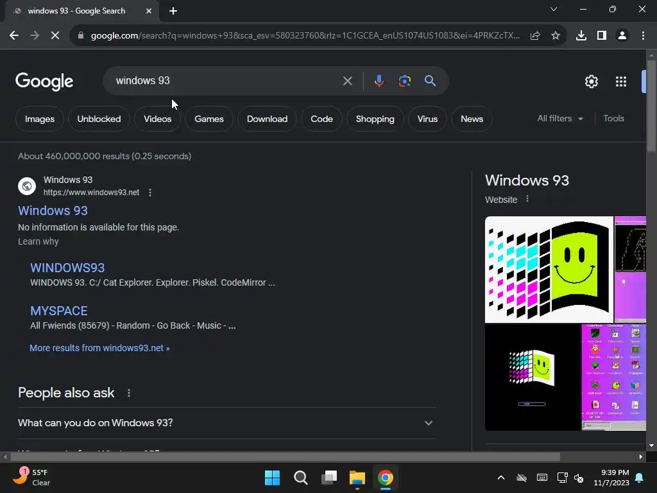Open the MYSPACE sitelink
The width and height of the screenshot is (657, 493).
point(58,311)
